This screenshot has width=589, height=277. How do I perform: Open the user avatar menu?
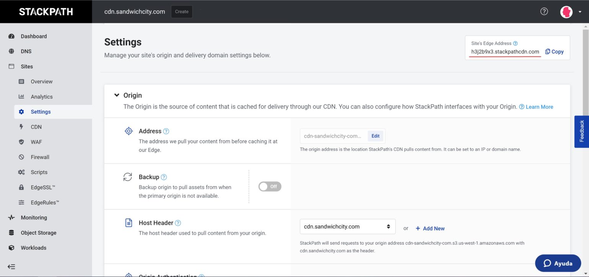(566, 12)
